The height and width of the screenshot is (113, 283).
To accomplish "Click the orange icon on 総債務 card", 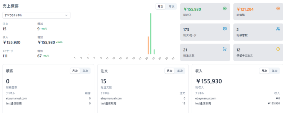I will click(278, 9).
